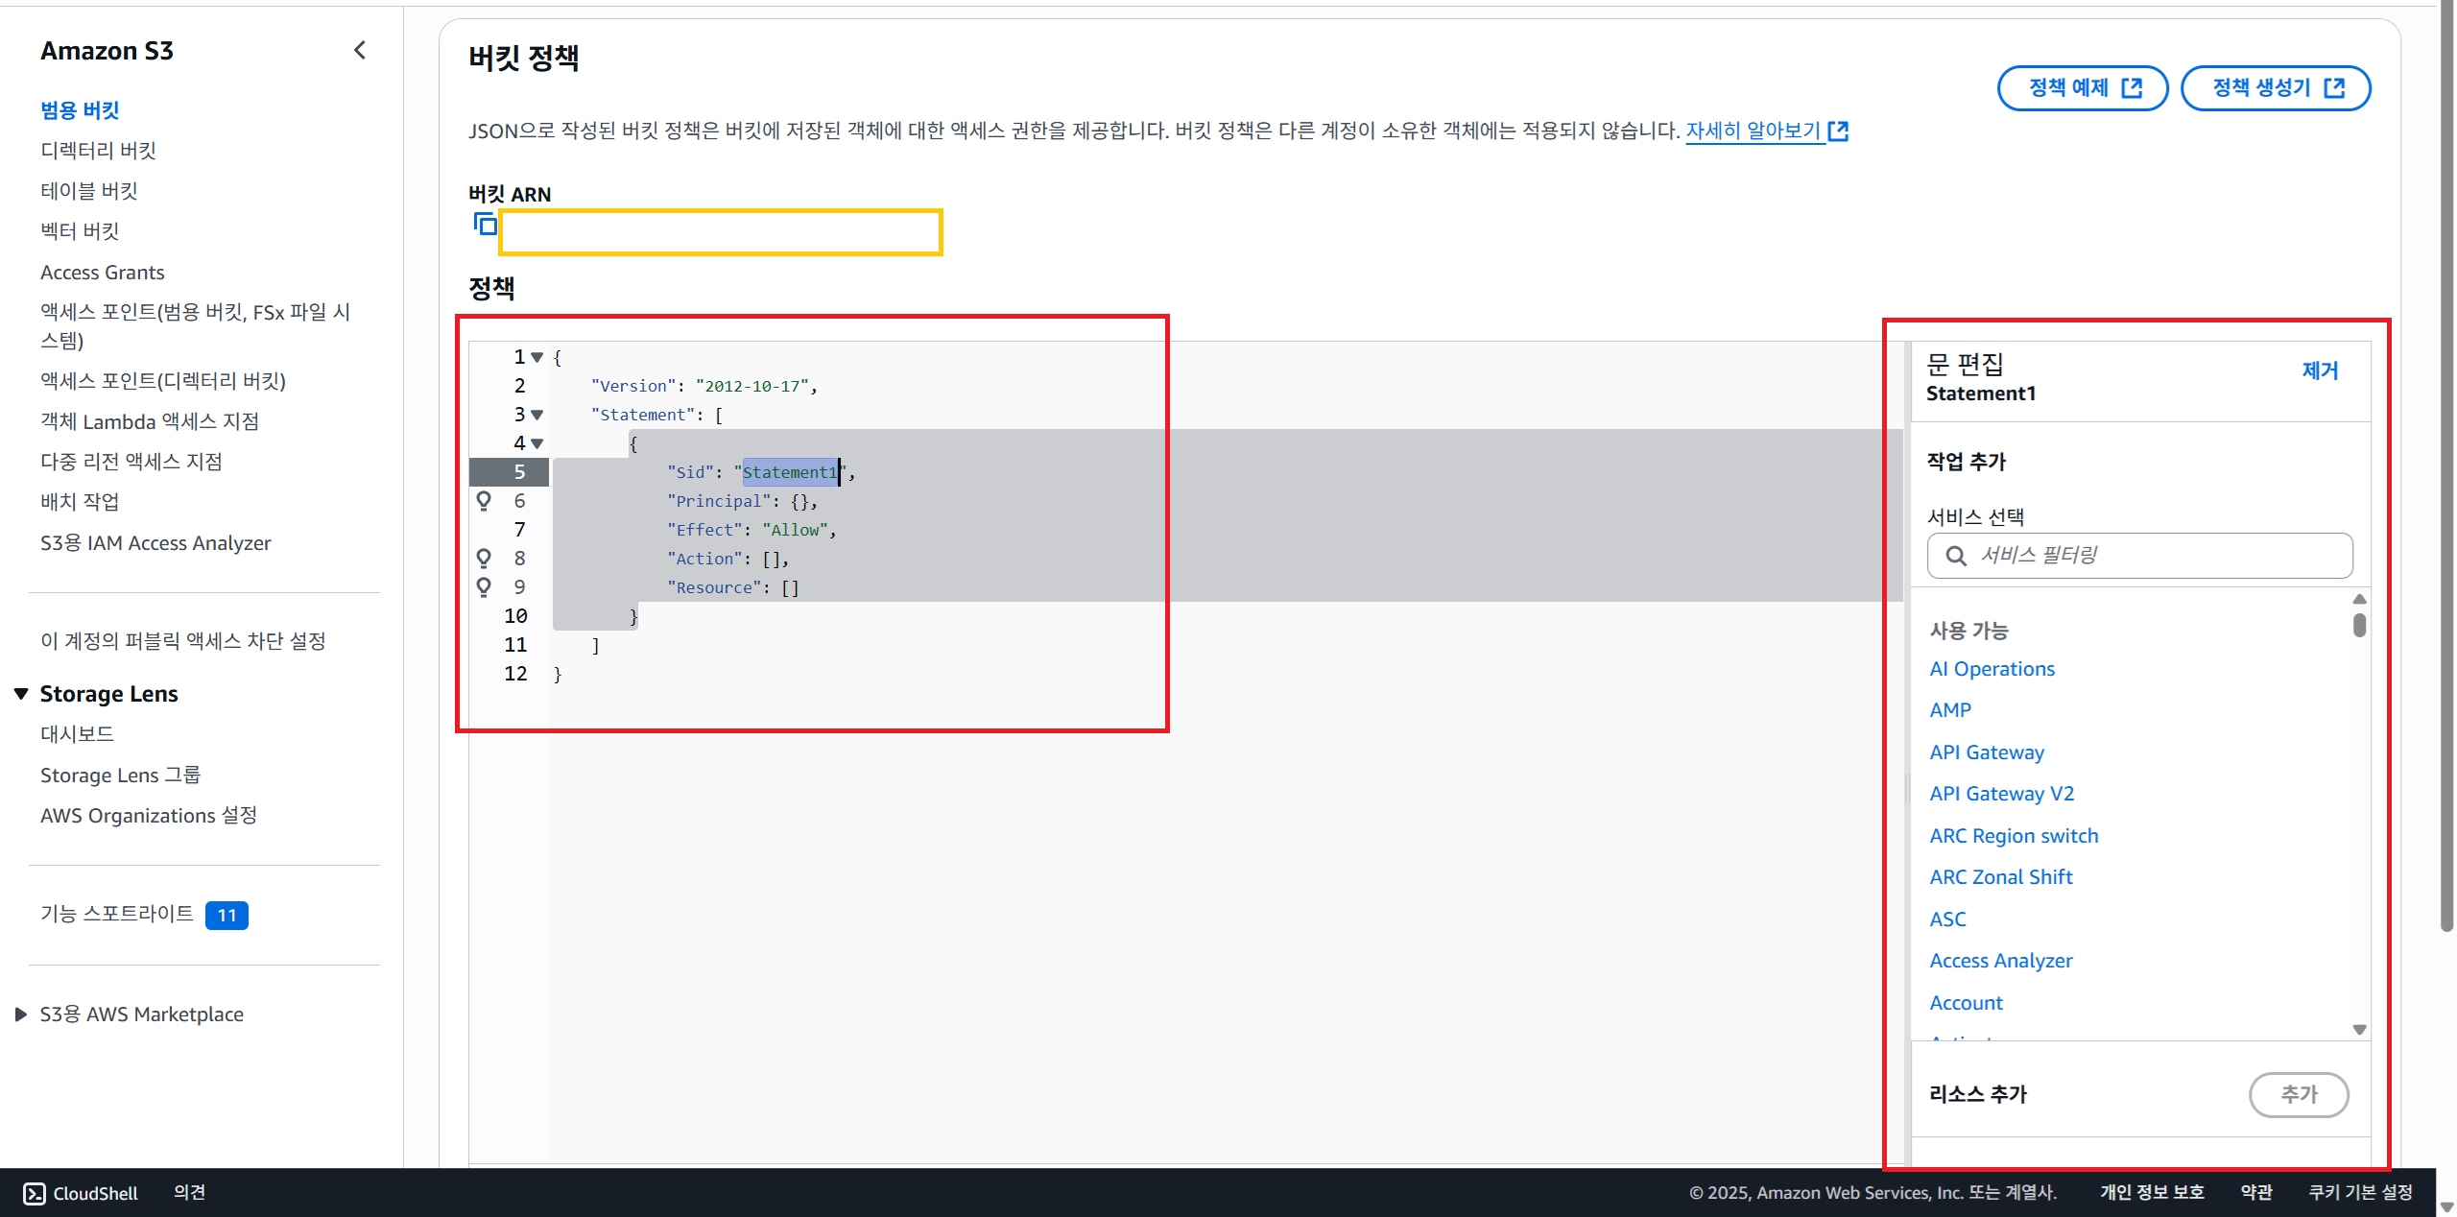The image size is (2457, 1217).
Task: Click lightbulb hint on line 8
Action: click(484, 558)
